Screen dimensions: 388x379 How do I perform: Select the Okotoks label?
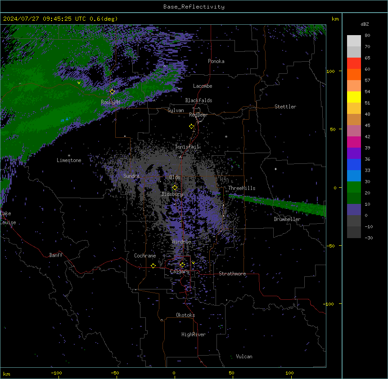(185, 315)
